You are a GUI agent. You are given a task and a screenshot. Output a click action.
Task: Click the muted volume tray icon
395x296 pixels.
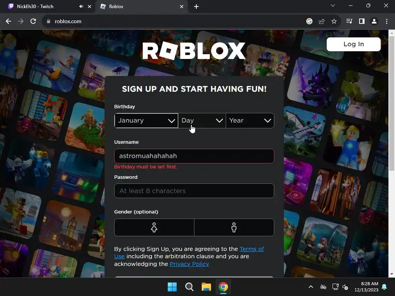(345, 287)
